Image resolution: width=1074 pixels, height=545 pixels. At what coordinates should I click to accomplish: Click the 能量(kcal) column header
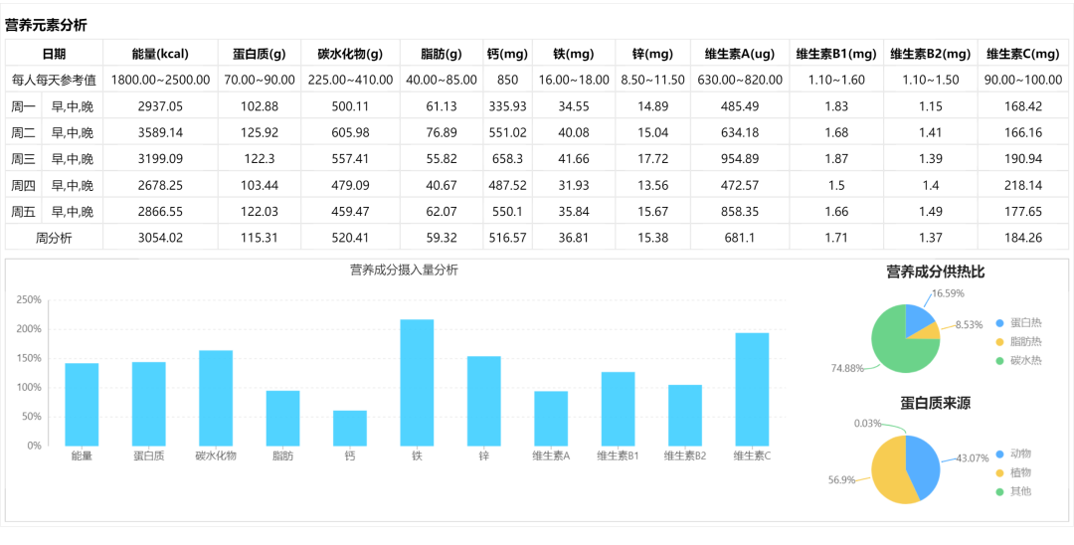click(160, 54)
